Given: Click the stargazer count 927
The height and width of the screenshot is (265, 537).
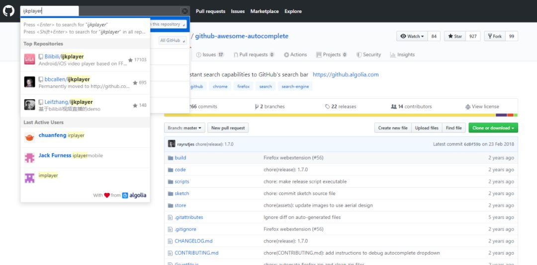Looking at the screenshot, I should [473, 36].
